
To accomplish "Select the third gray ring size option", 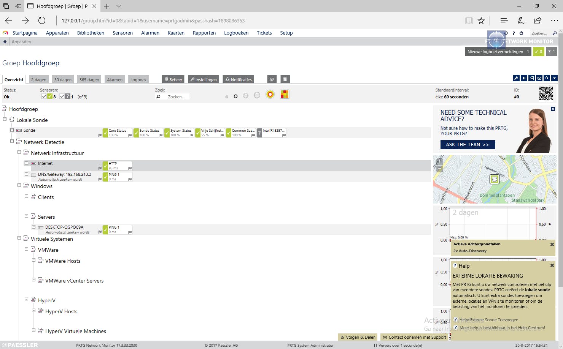I will pyautogui.click(x=246, y=96).
